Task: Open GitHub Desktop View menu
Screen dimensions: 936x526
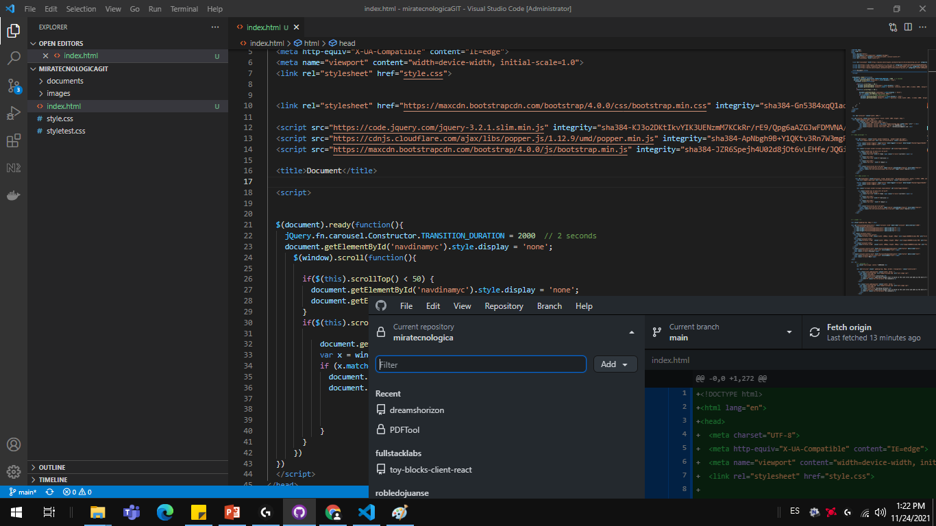Action: 463,306
